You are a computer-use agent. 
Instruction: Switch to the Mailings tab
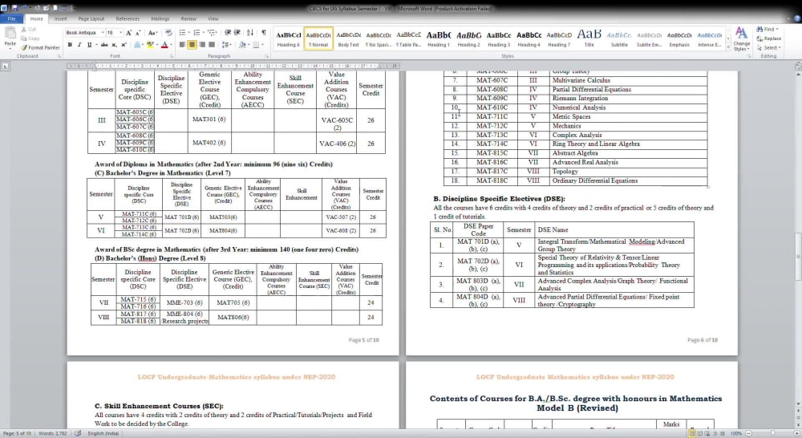[160, 19]
